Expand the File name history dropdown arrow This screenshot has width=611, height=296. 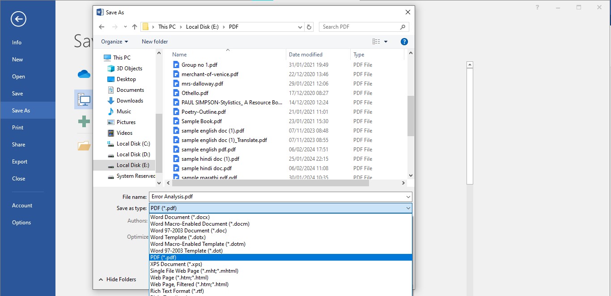(x=408, y=197)
